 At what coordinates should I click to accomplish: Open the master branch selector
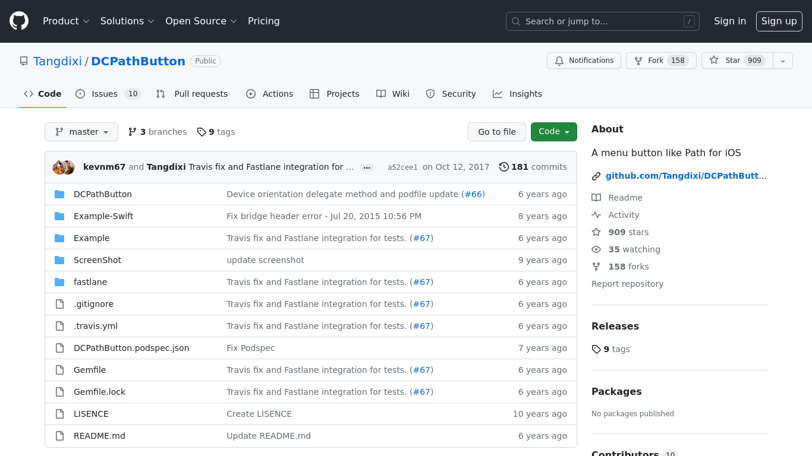tap(81, 132)
